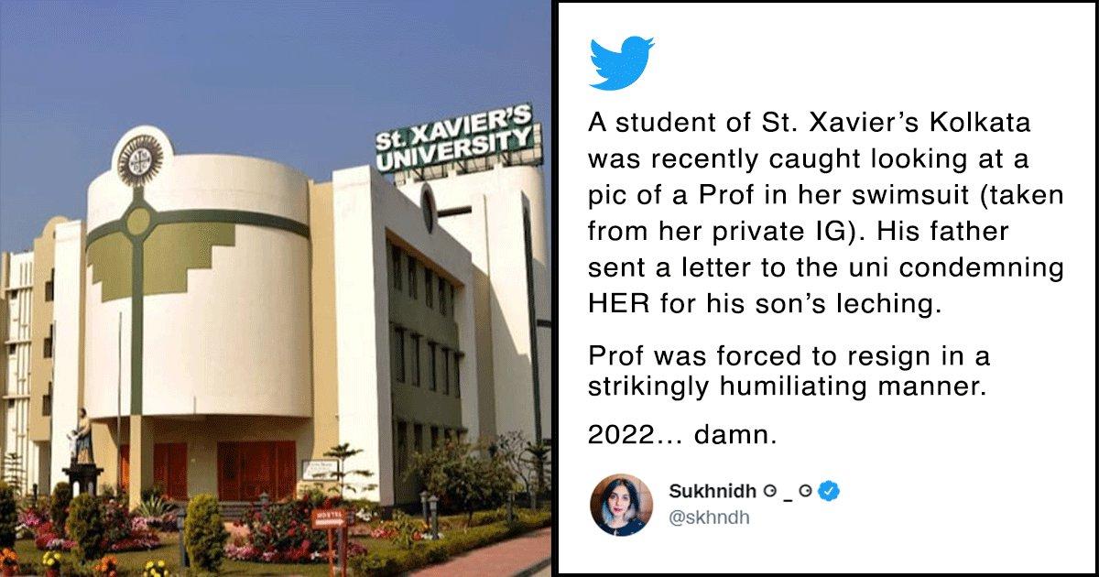Screen dimensions: 1099x577
Task: Click the building's brown entrance doors
Action: pos(256,470)
